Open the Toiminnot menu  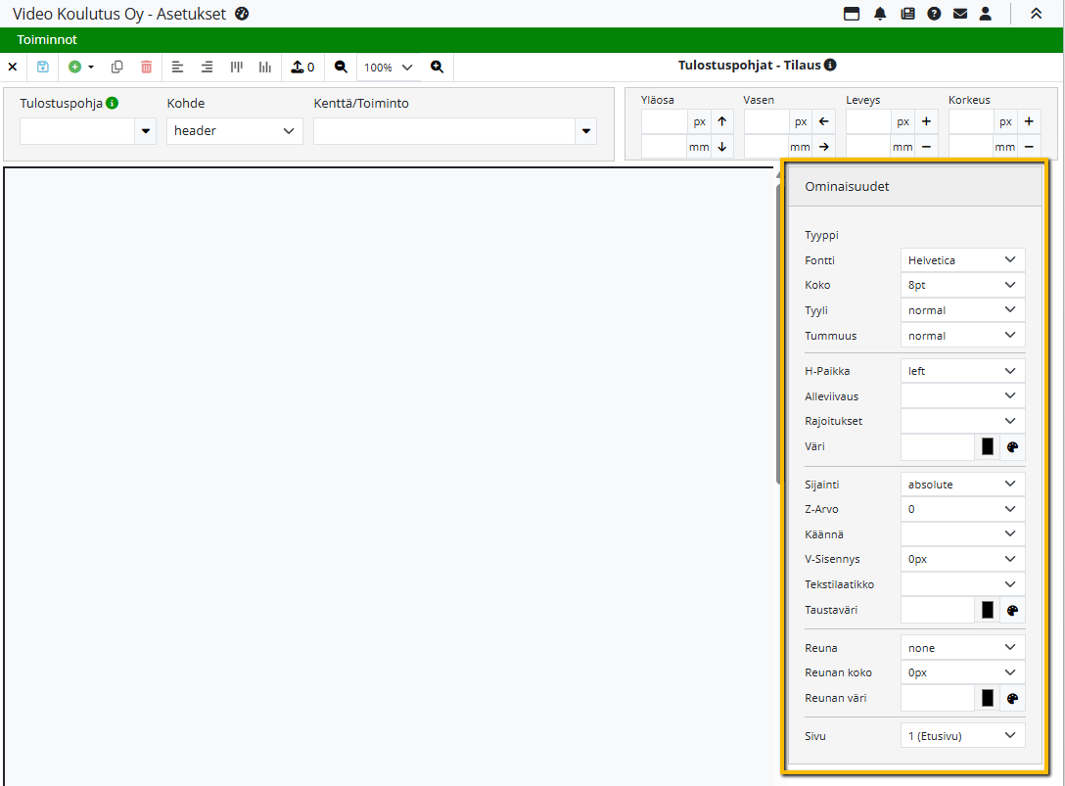click(47, 40)
